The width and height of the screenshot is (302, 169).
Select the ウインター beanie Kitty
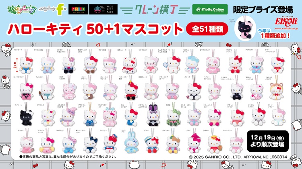173,145
